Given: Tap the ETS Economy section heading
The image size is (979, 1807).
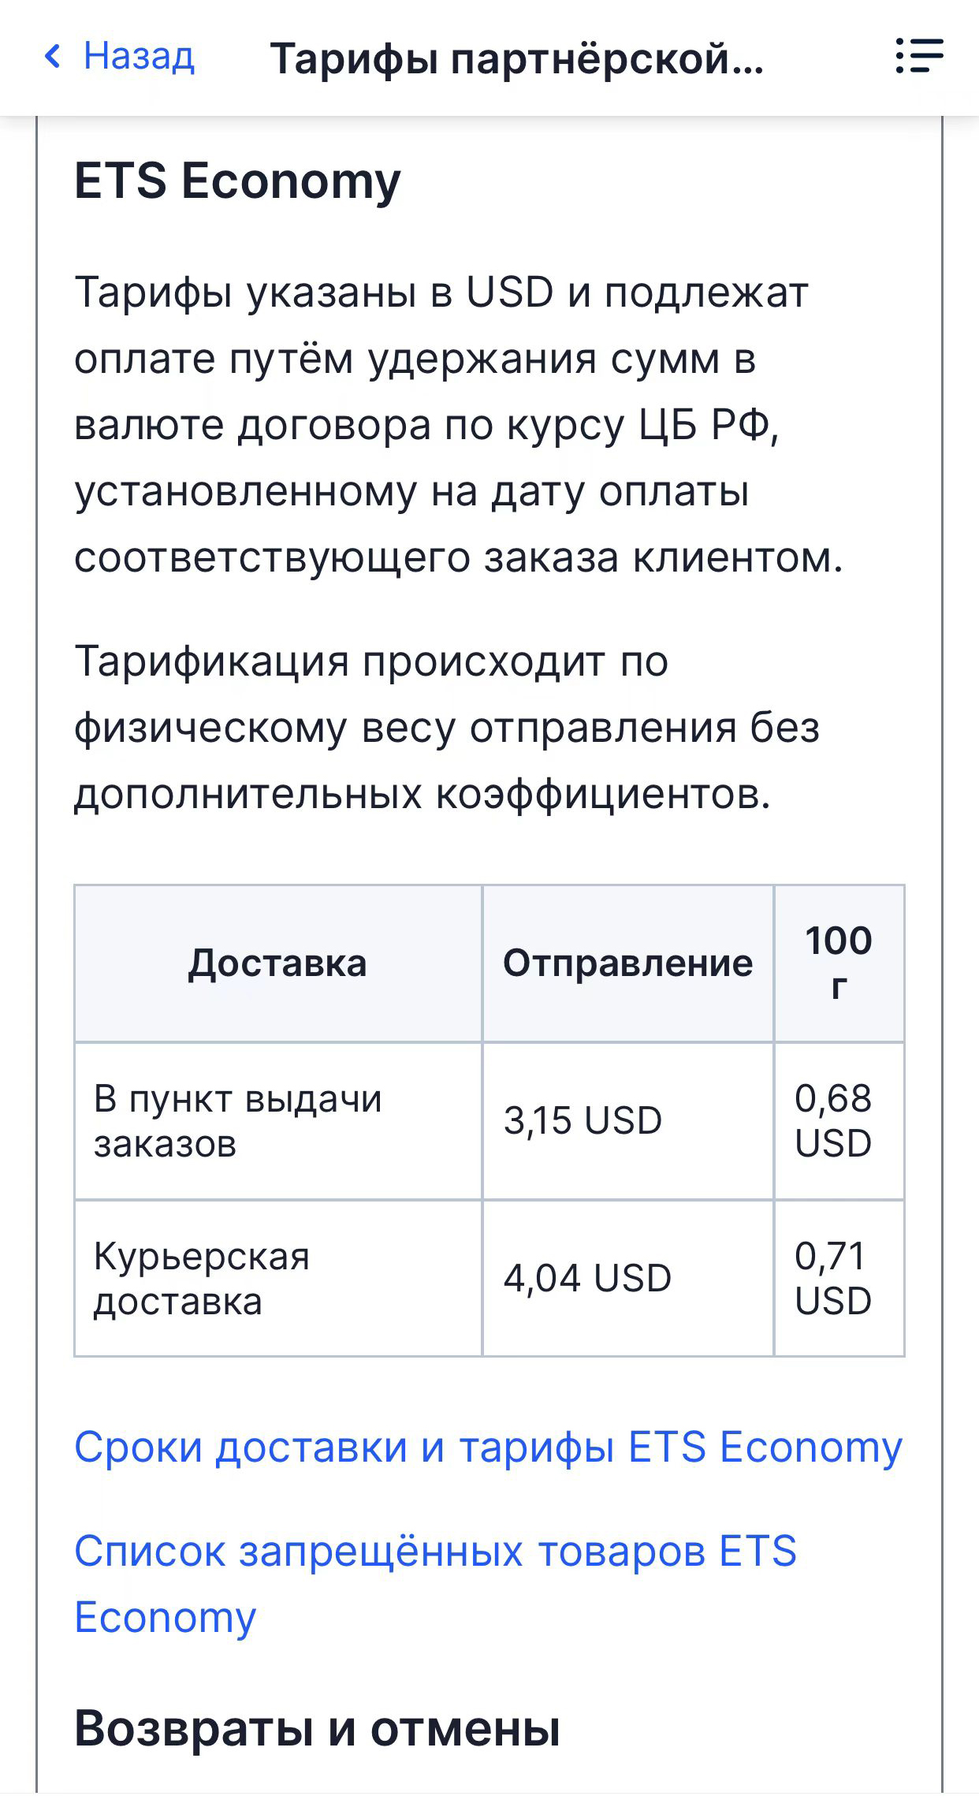Looking at the screenshot, I should tap(237, 181).
